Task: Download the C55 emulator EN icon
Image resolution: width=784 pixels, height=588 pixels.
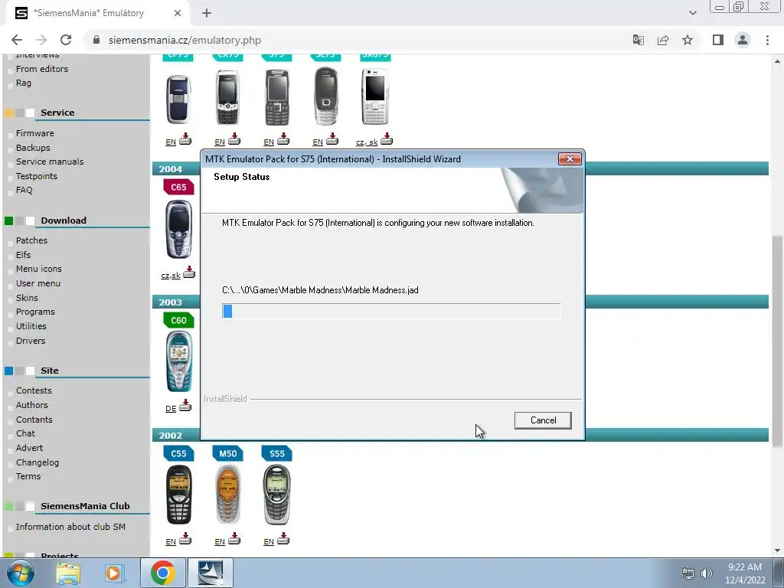Action: click(185, 538)
